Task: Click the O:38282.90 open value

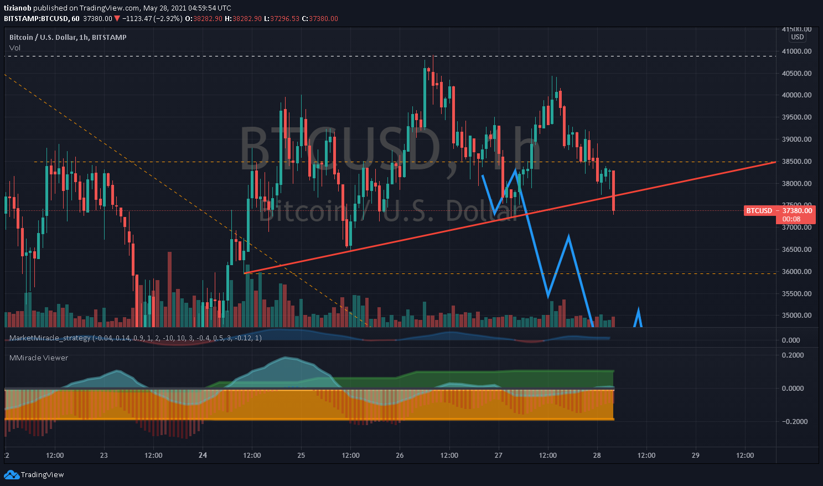Action: click(x=203, y=18)
